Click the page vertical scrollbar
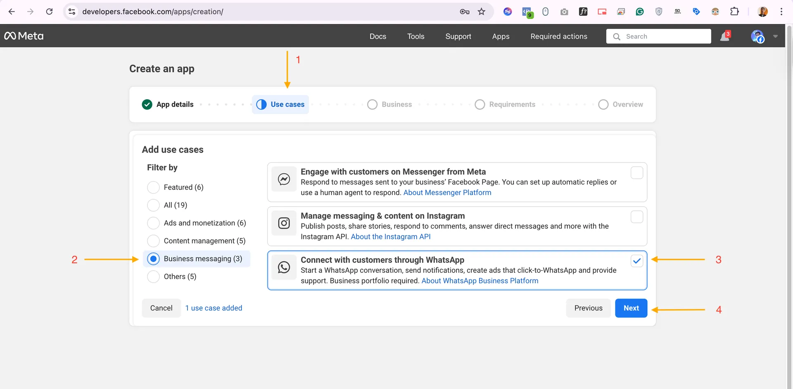 point(789,207)
